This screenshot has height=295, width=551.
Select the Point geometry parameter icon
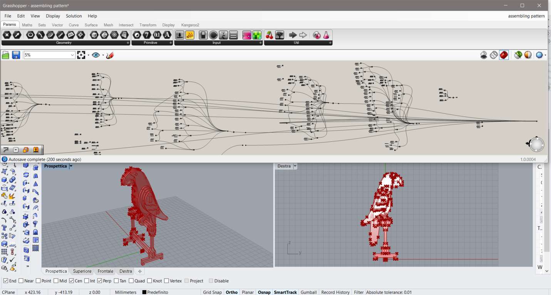pyautogui.click(x=7, y=35)
